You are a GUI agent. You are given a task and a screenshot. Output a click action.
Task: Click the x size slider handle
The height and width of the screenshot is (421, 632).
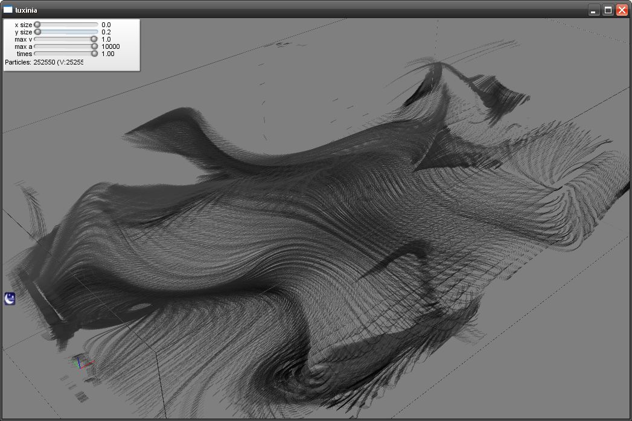[x=37, y=25]
